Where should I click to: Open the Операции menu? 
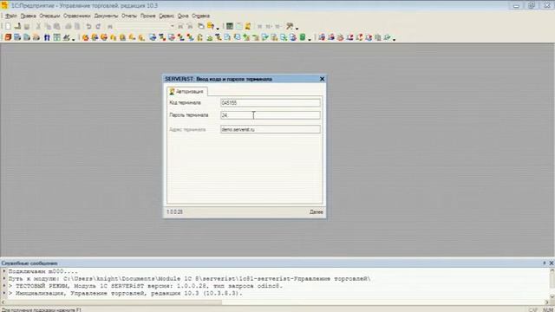49,16
